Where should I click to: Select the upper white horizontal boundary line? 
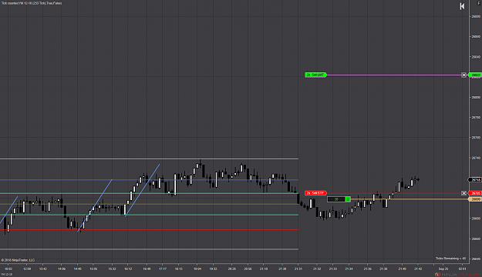coord(149,159)
